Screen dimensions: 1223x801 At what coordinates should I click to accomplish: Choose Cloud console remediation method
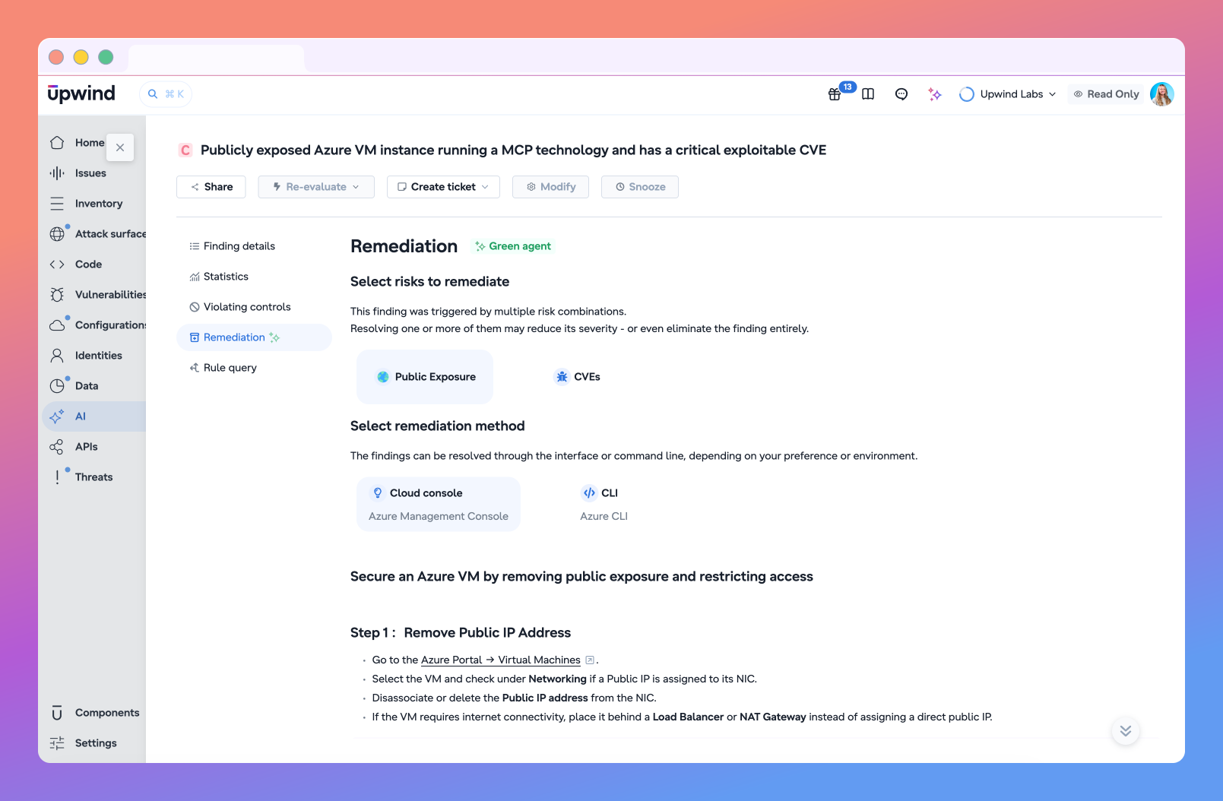[x=439, y=505]
